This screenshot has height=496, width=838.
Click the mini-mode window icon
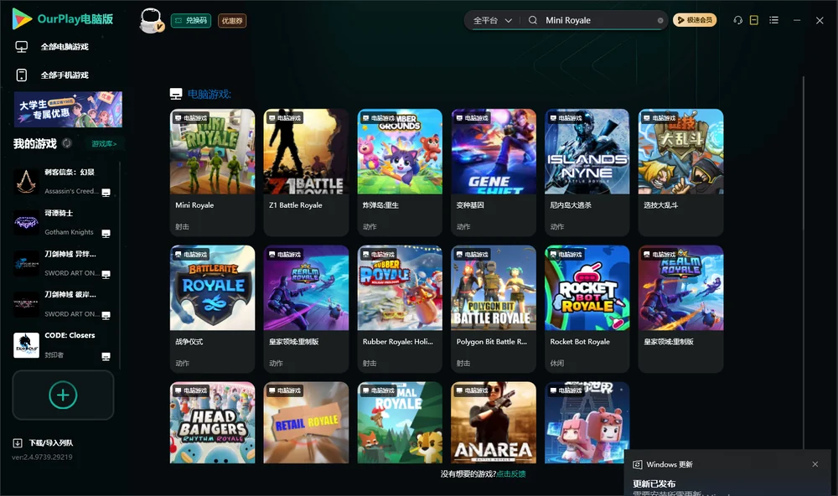(x=753, y=20)
